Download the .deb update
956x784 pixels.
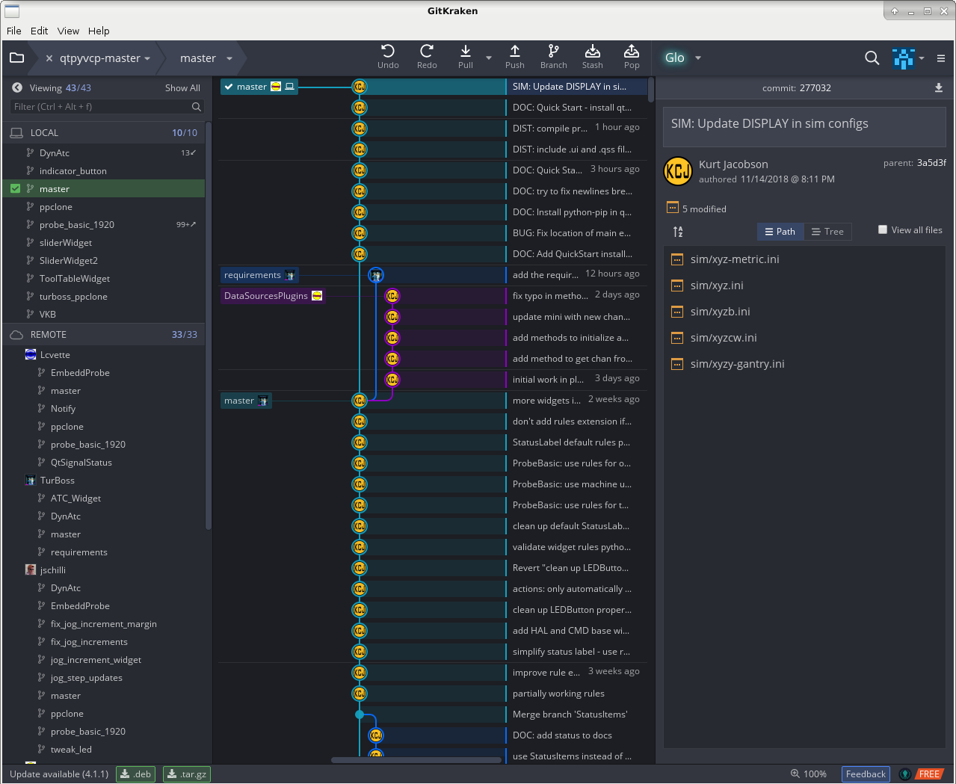(x=135, y=774)
